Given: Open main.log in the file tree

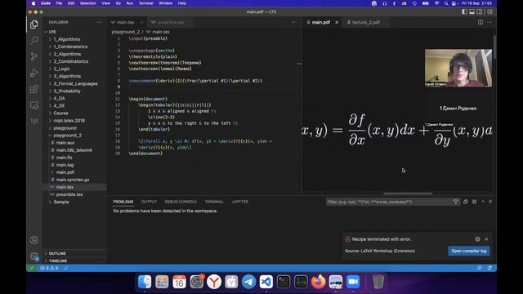Looking at the screenshot, I should [x=65, y=165].
